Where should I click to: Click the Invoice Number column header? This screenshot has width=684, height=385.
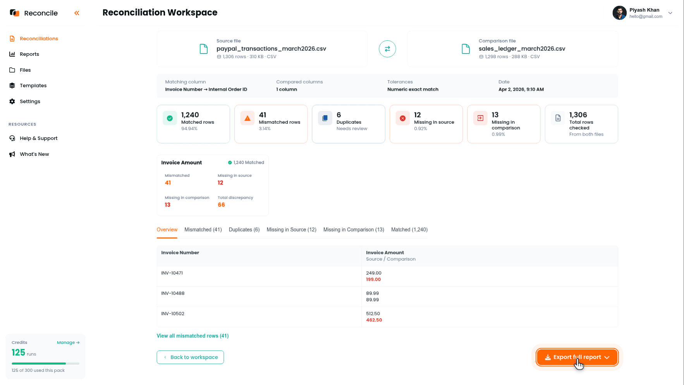click(x=180, y=253)
